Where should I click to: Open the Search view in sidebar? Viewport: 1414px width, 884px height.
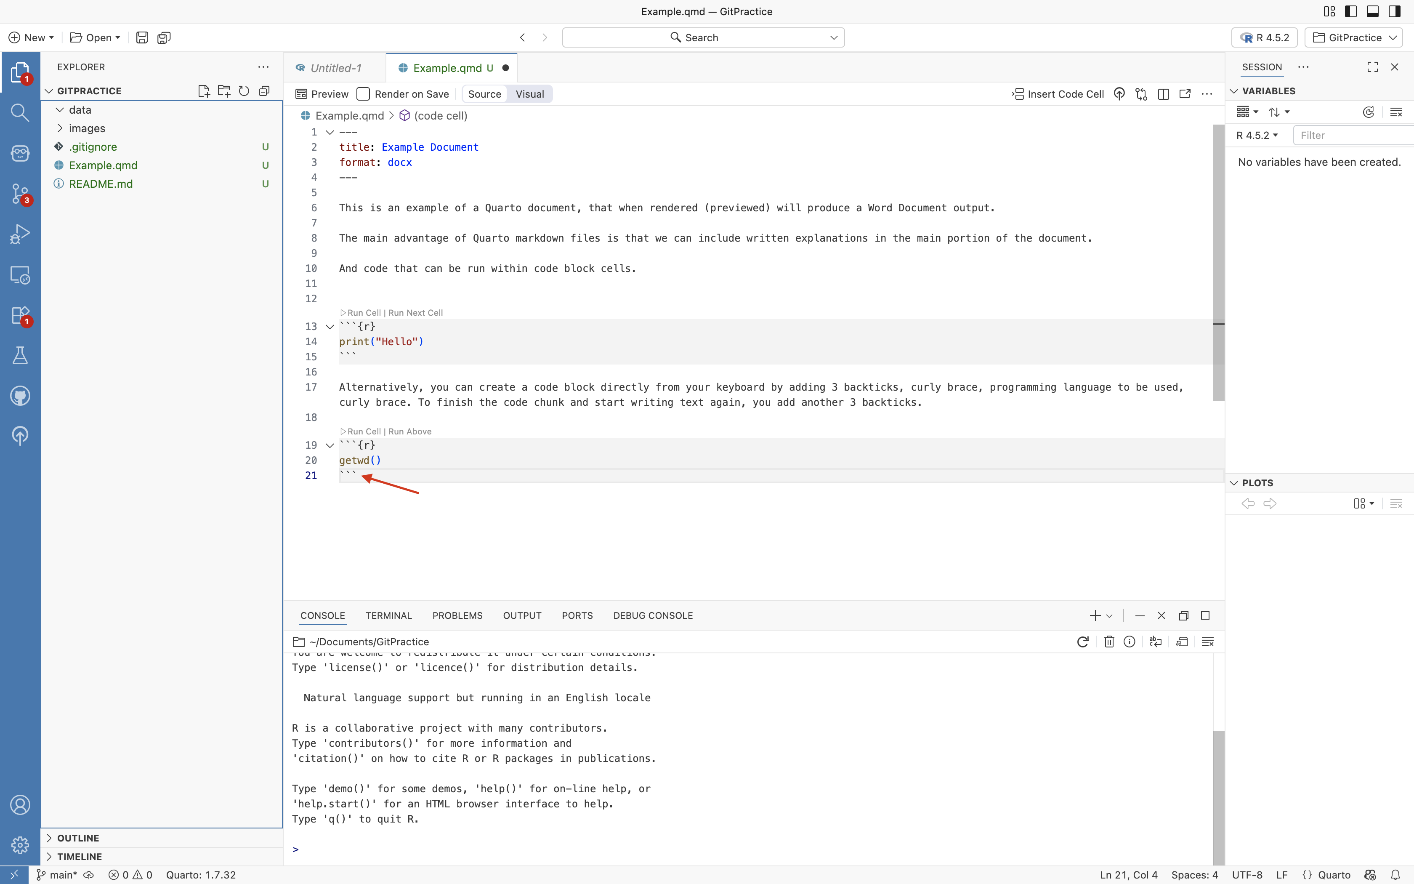(20, 112)
